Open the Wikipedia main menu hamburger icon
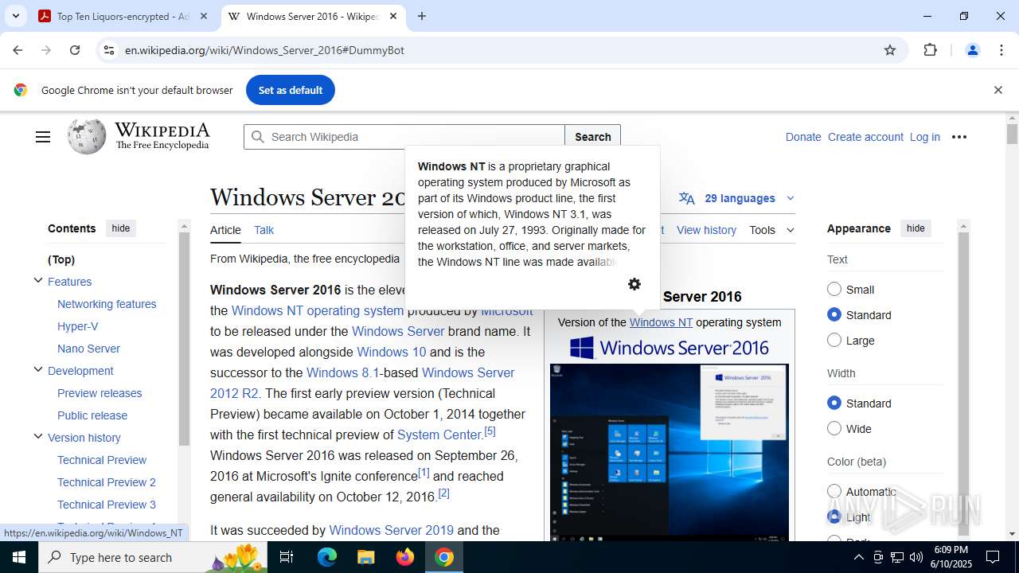Viewport: 1019px width, 573px height. click(43, 137)
